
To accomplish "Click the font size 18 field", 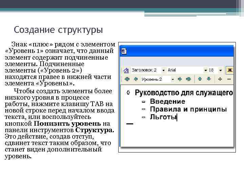I will pyautogui.click(x=213, y=70).
